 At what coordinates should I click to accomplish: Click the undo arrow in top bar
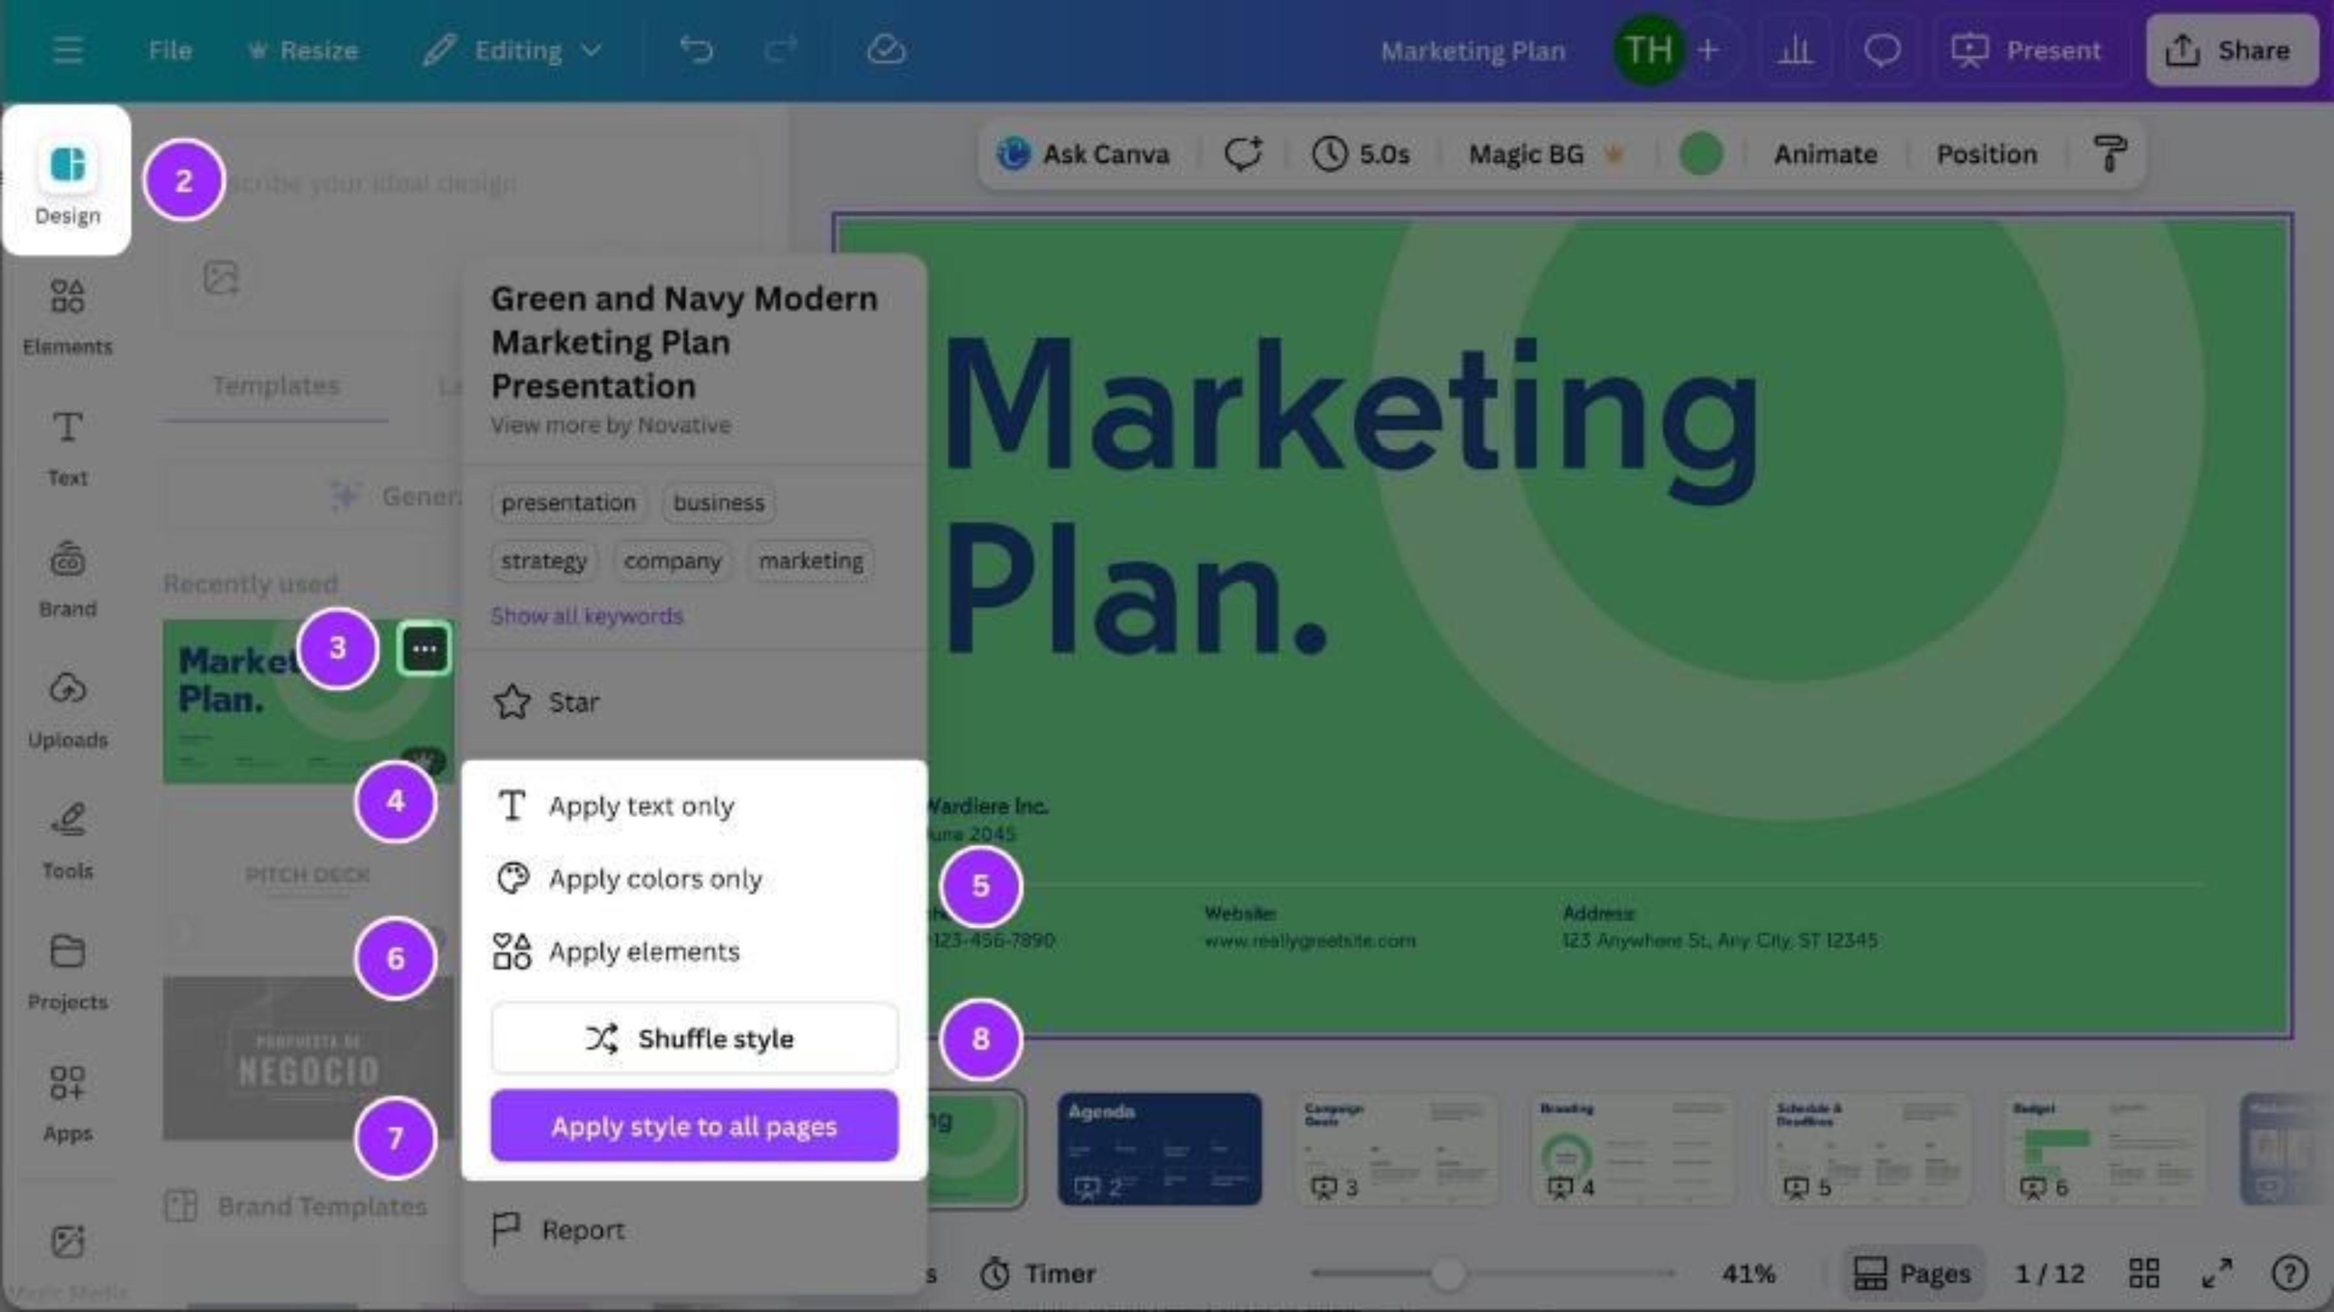pos(696,50)
